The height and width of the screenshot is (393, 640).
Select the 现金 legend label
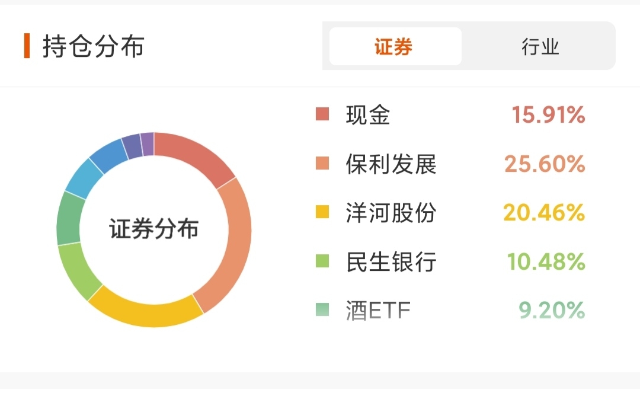[368, 115]
